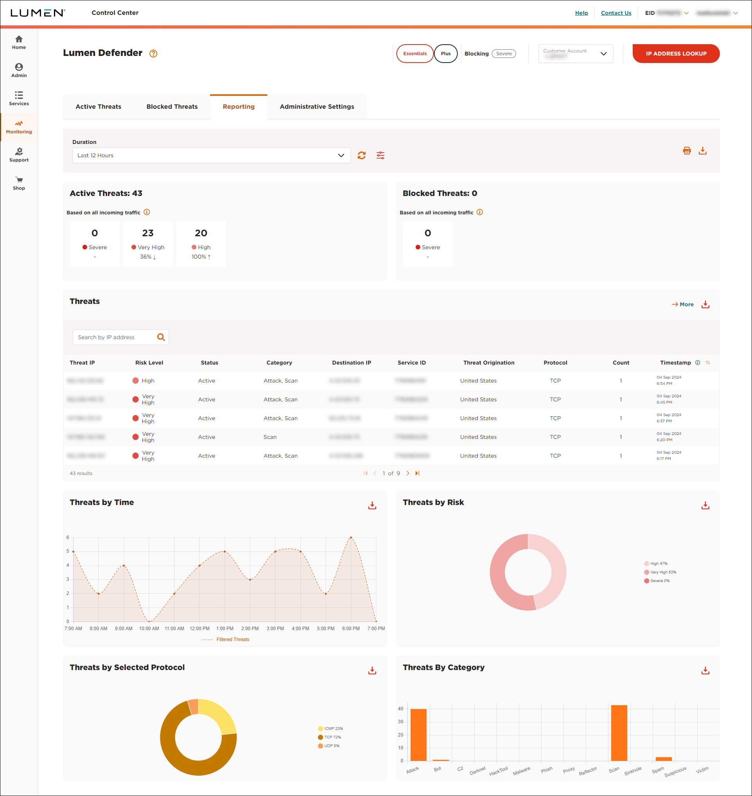Download the Threats by Risk chart
The height and width of the screenshot is (796, 752).
(x=705, y=505)
